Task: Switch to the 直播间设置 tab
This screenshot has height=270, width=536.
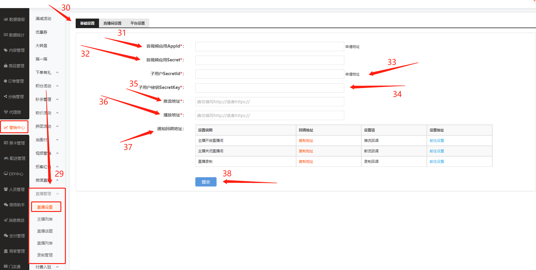Action: [112, 23]
